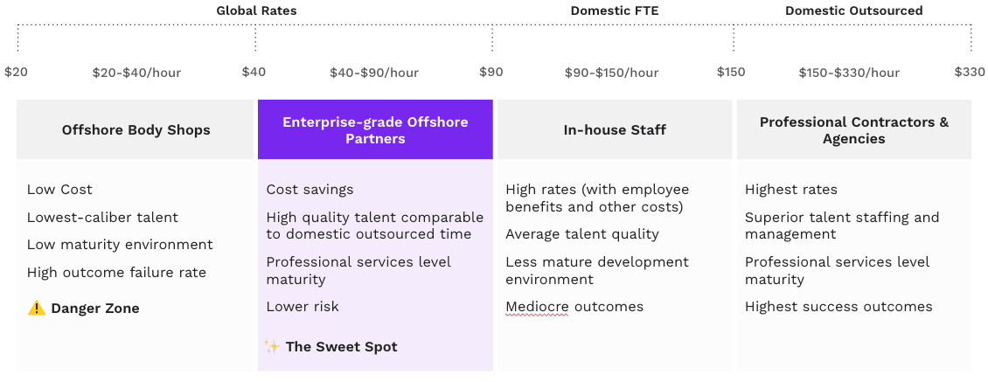Viewport: 988px width, 382px height.
Task: Click the $330 scale endpoint label
Action: tap(970, 71)
